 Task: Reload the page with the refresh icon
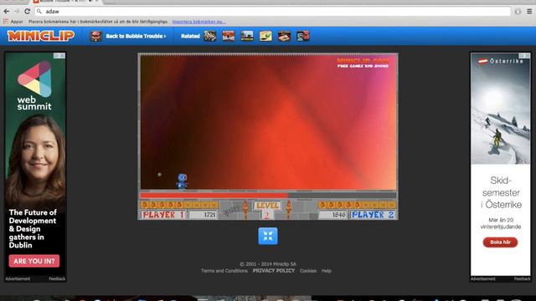tap(28, 11)
